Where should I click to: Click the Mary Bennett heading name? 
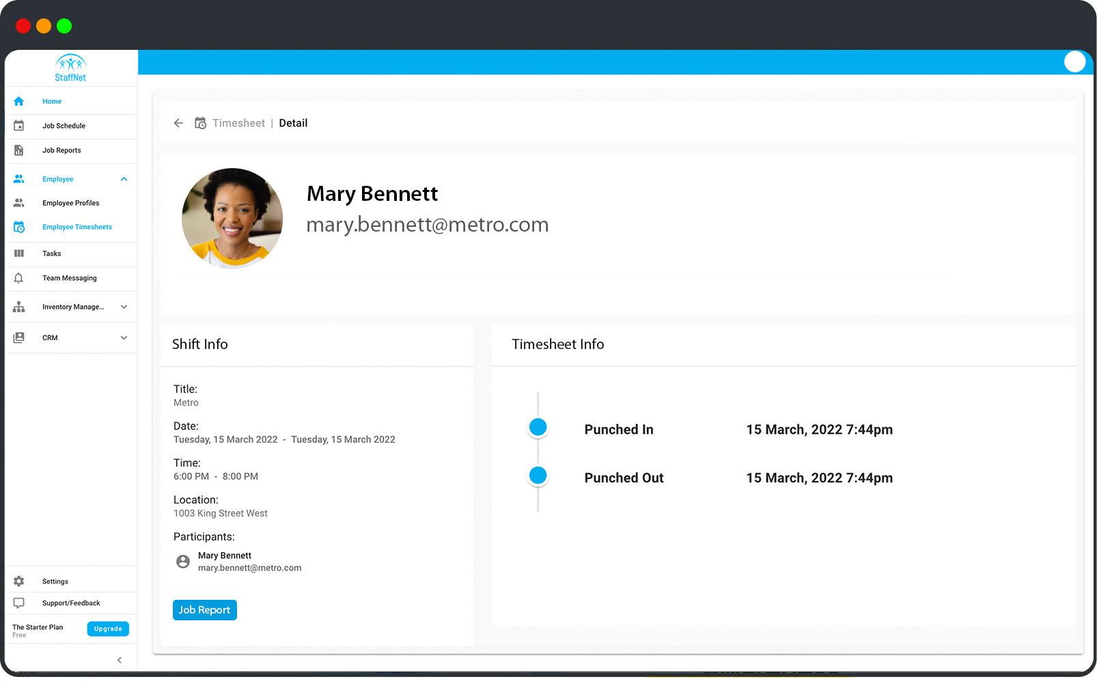(x=372, y=193)
